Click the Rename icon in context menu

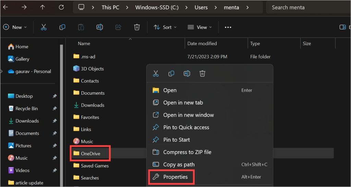point(187,74)
